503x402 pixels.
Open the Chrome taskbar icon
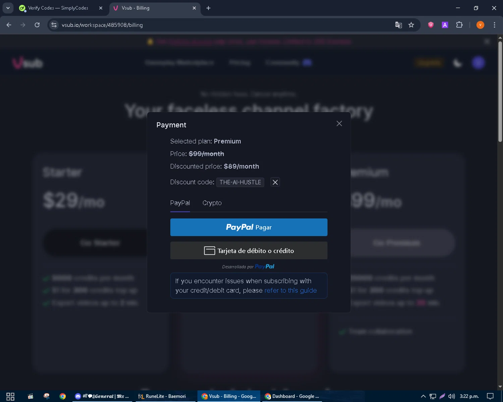click(x=63, y=396)
